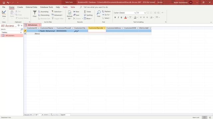Image resolution: width=213 pixels, height=119 pixels.
Task: Open the Advanced filter options dropdown
Action: [x=57, y=15]
